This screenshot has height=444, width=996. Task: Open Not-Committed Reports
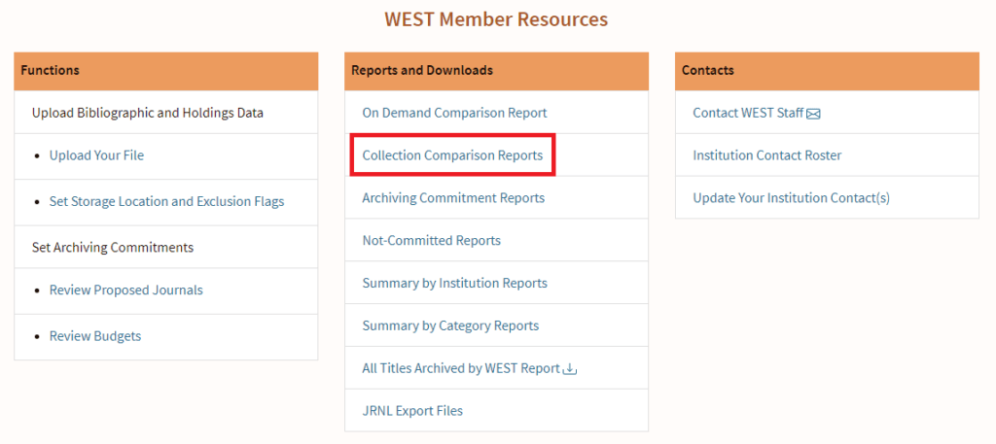point(431,240)
